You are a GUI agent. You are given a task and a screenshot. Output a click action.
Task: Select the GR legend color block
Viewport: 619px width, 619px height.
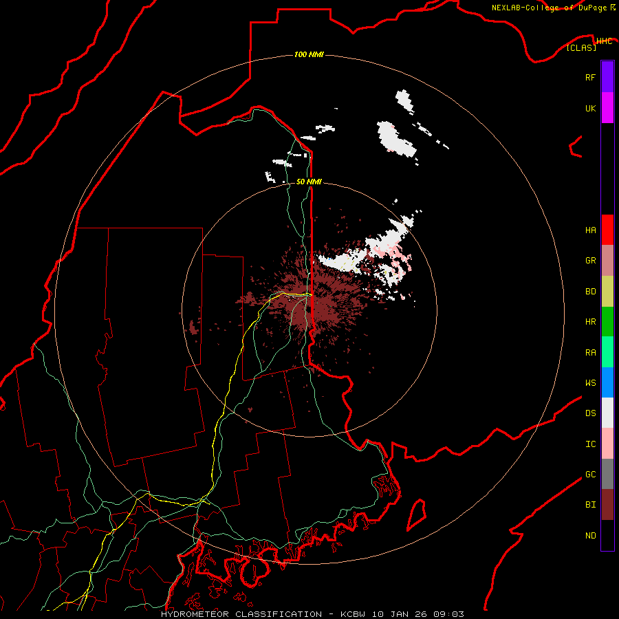point(607,261)
